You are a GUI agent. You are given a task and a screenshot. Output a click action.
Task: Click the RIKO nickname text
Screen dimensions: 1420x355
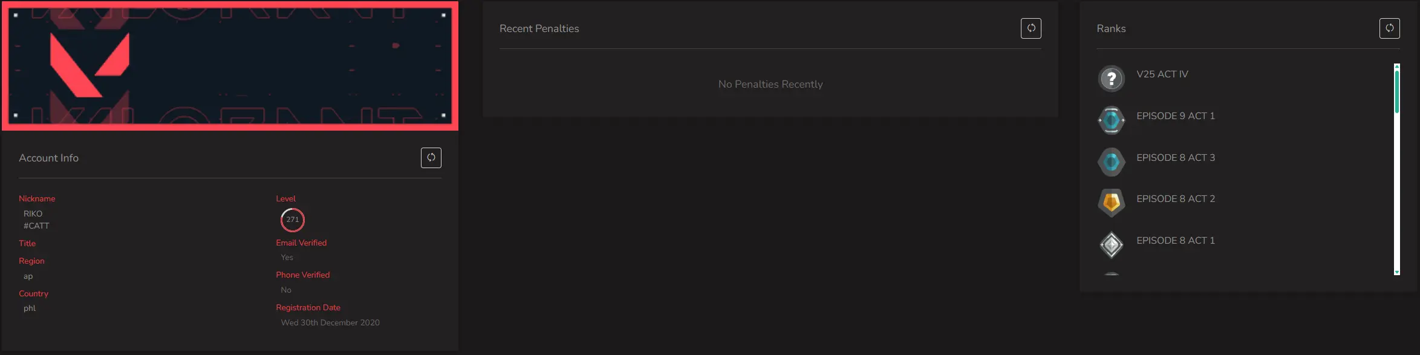click(x=33, y=214)
